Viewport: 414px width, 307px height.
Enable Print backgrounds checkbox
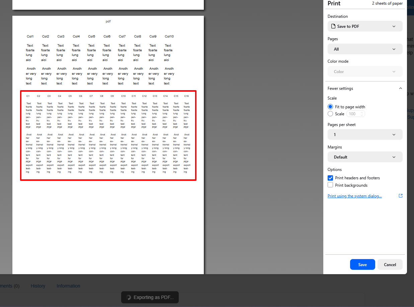pos(330,185)
